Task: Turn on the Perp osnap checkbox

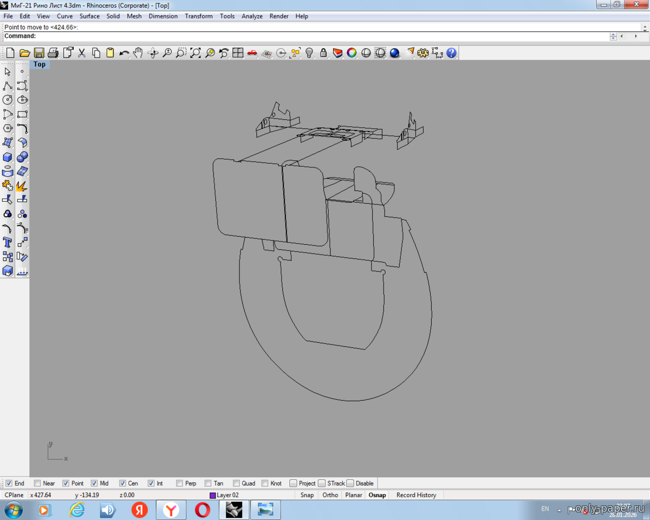Action: [x=179, y=483]
